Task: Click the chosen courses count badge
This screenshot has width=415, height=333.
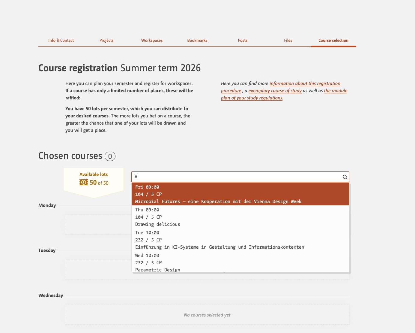Action: click(110, 156)
